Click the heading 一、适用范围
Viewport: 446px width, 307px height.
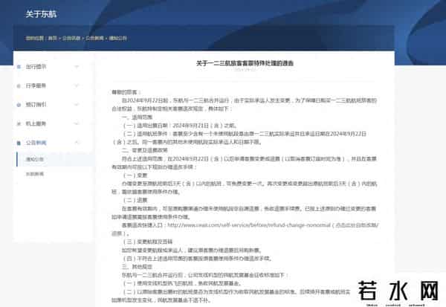(x=137, y=117)
